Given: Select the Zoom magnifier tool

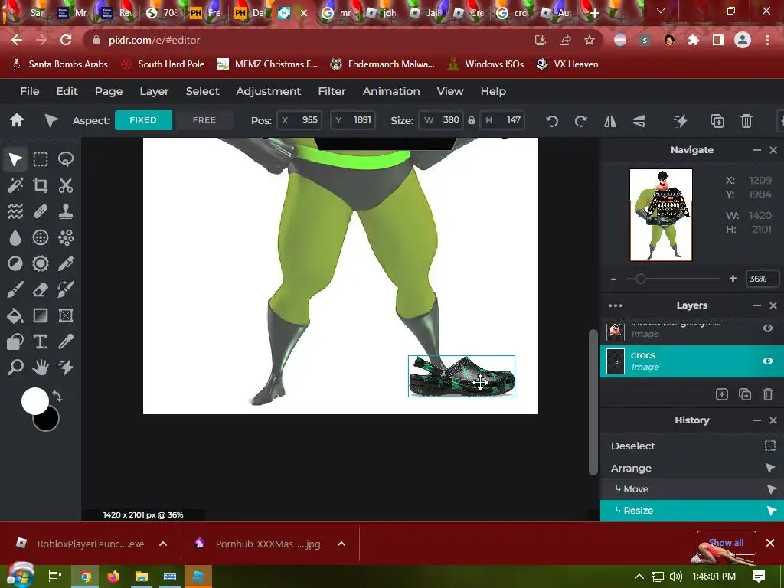Looking at the screenshot, I should tap(15, 367).
